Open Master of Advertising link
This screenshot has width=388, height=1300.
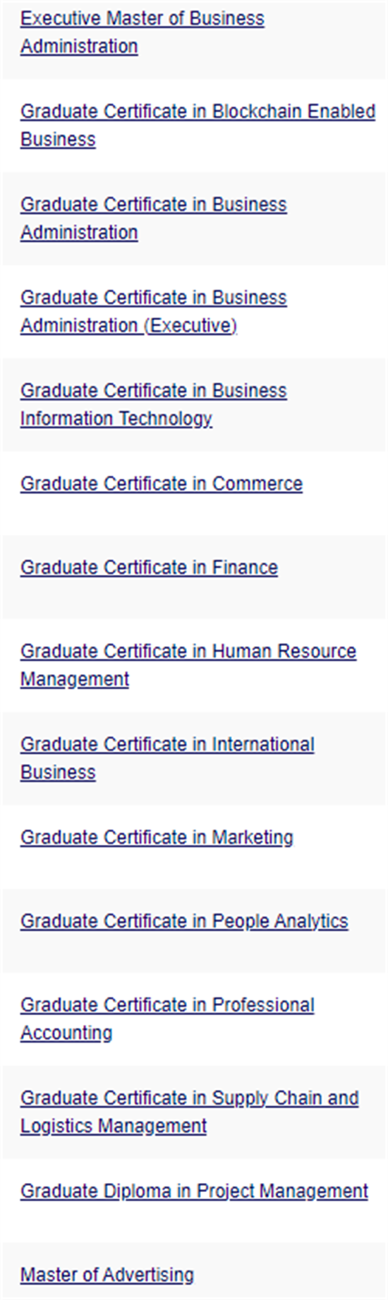click(107, 1276)
